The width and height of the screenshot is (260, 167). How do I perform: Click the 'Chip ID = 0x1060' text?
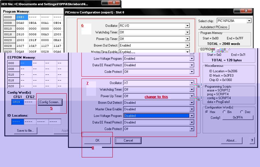pos(221,80)
